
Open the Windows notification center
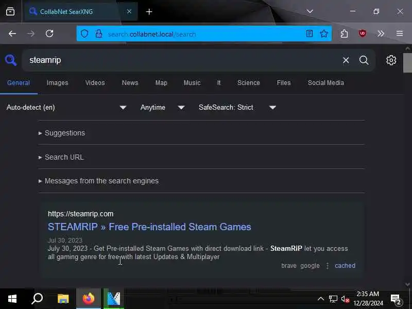point(396,299)
